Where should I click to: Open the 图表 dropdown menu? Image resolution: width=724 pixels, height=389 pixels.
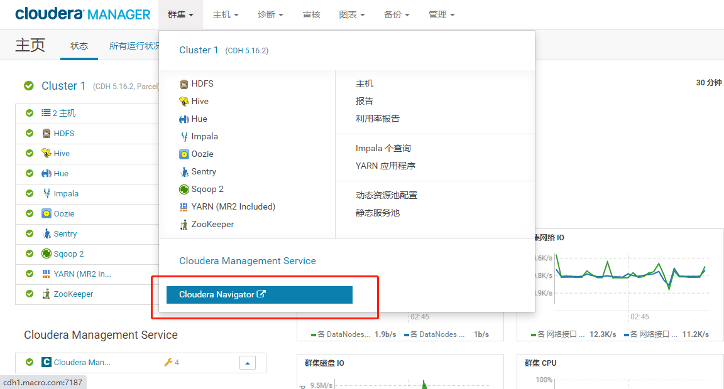352,15
